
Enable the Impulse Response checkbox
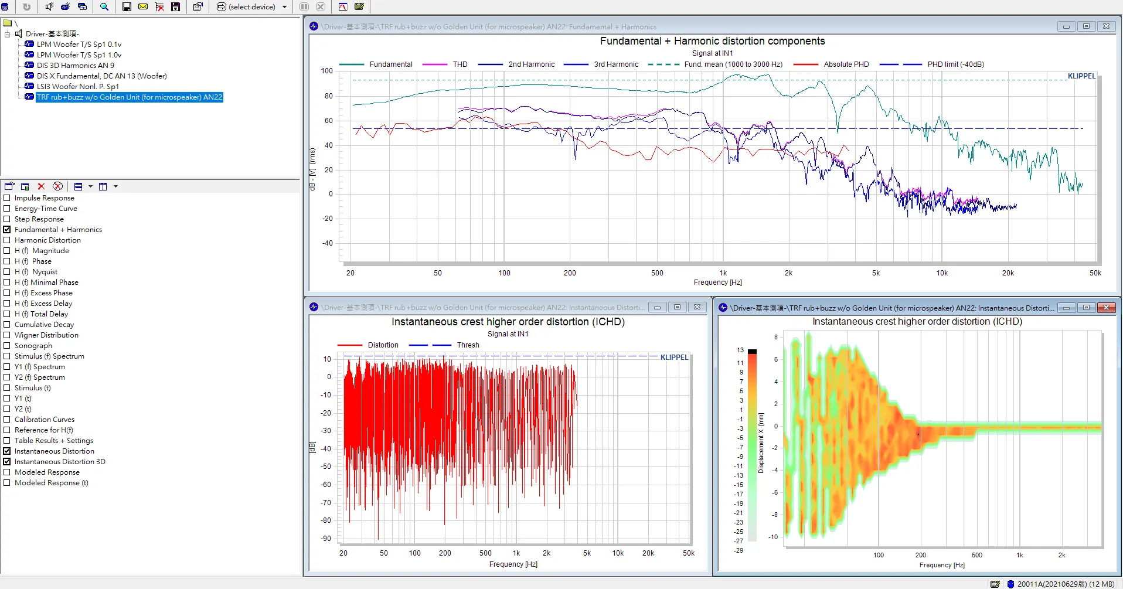(x=7, y=198)
